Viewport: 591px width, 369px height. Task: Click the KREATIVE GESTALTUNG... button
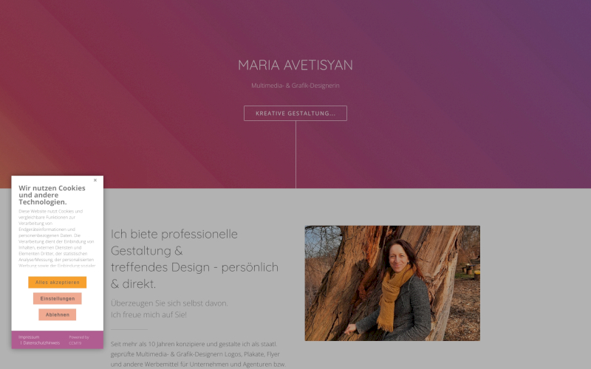[x=295, y=114]
